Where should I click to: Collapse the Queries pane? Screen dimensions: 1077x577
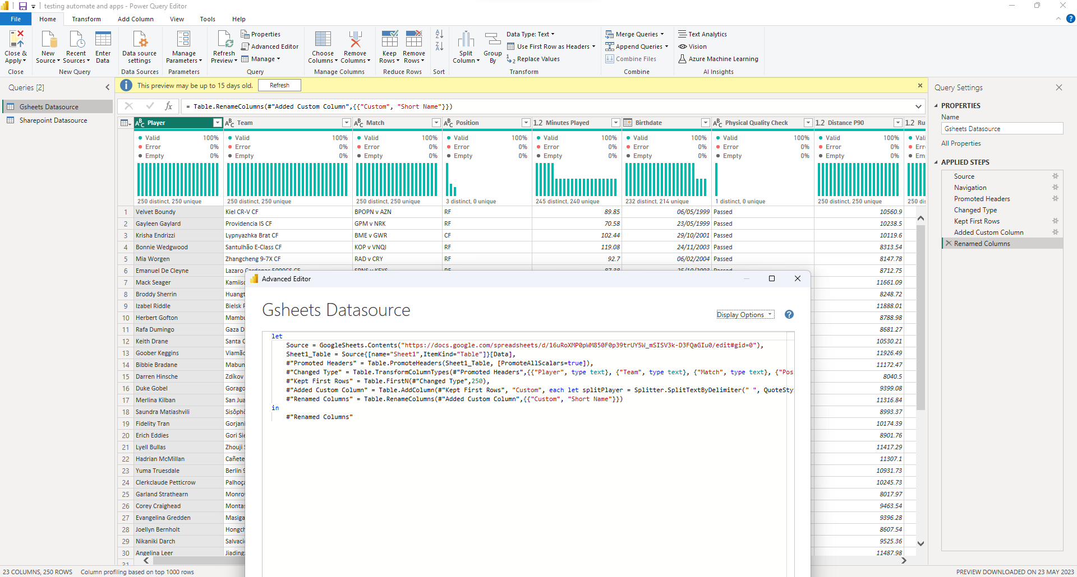click(x=108, y=87)
